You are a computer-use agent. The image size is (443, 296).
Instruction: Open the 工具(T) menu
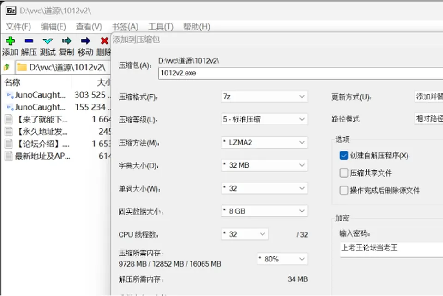coord(161,27)
